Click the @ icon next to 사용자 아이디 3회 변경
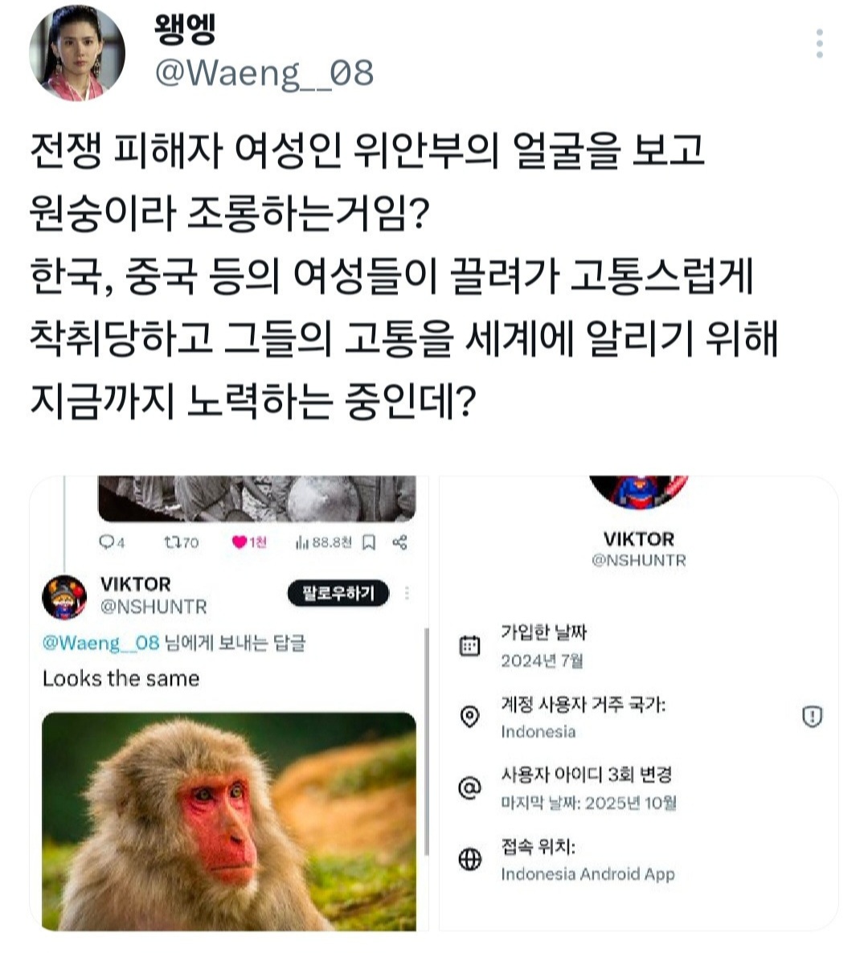 tap(469, 787)
